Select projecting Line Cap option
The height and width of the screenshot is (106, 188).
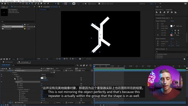coord(178,31)
